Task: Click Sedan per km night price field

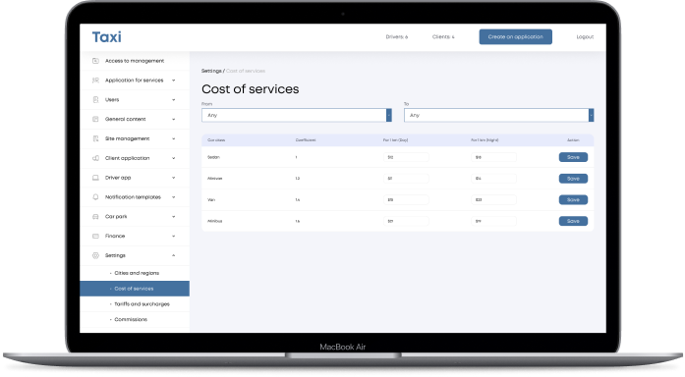Action: click(493, 157)
